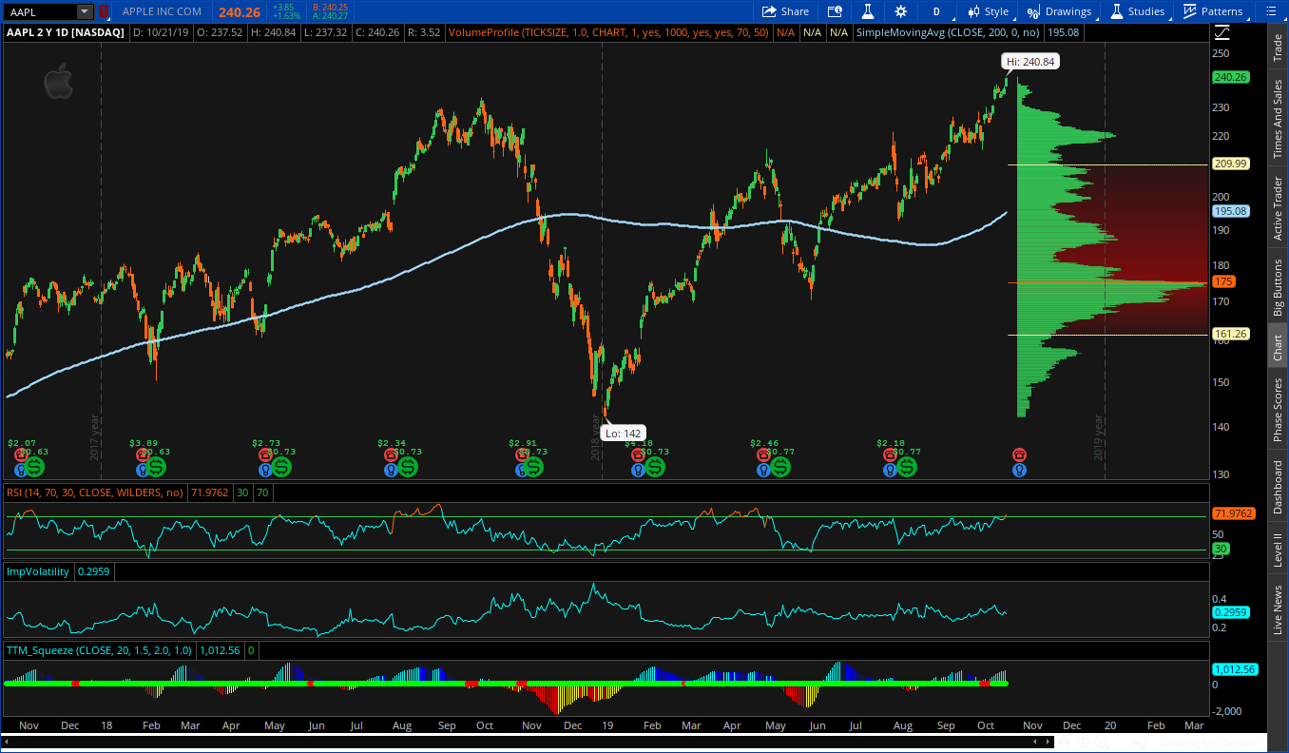This screenshot has width=1289, height=753.
Task: Click the AAPL symbol input field
Action: tap(39, 11)
